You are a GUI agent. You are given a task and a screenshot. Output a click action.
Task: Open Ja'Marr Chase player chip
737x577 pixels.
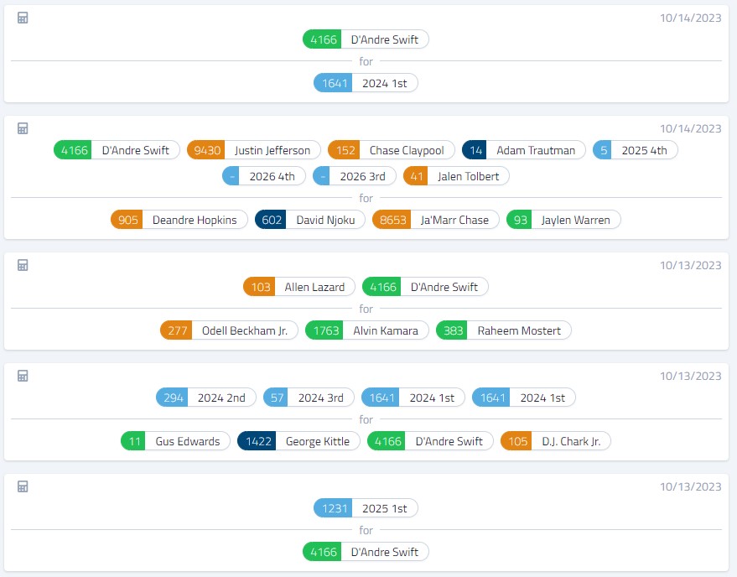coord(436,220)
